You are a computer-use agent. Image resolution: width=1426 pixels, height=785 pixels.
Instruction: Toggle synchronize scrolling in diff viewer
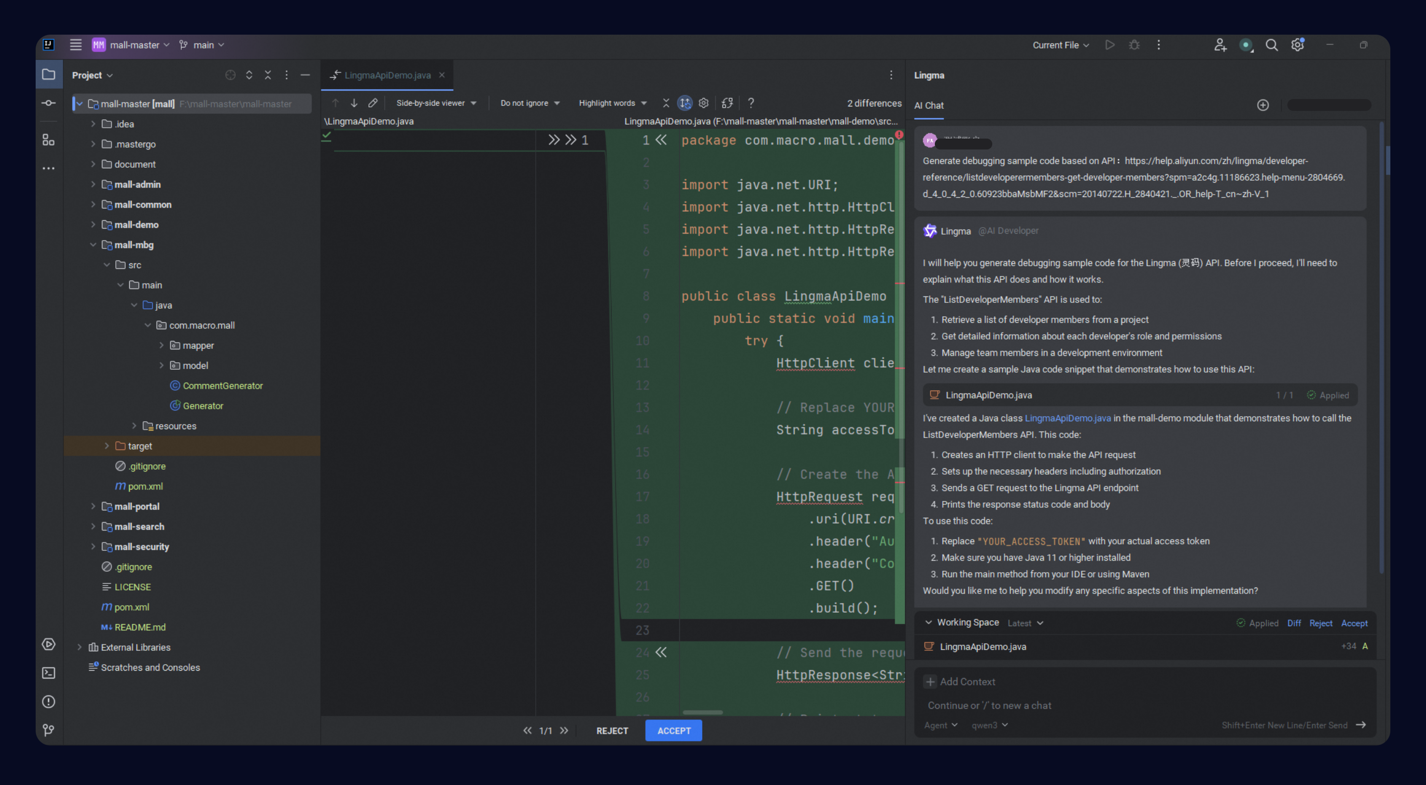(685, 103)
